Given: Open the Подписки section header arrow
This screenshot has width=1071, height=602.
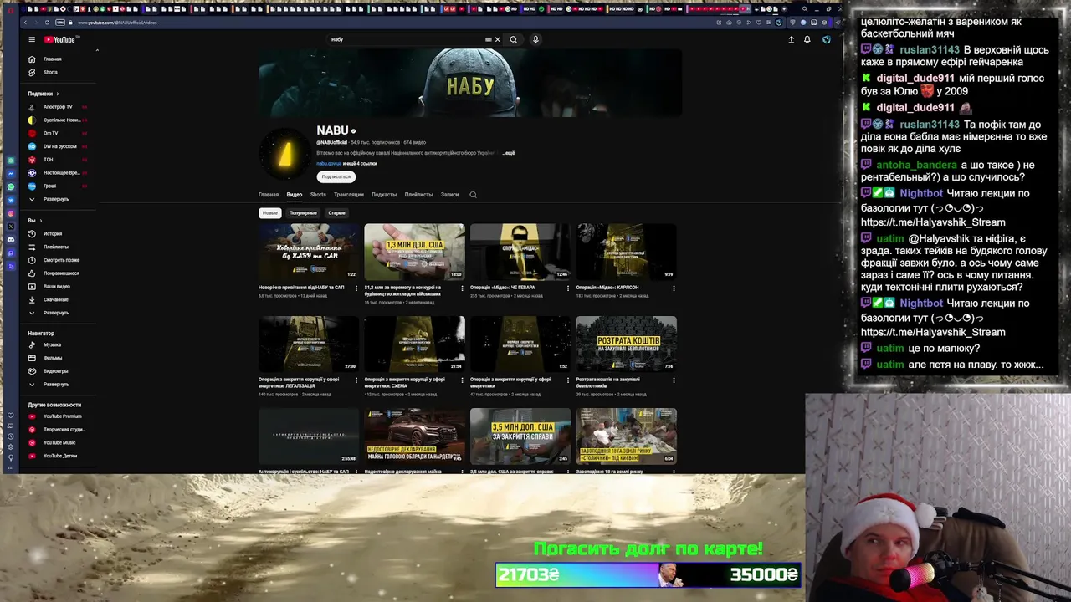Looking at the screenshot, I should click(59, 94).
